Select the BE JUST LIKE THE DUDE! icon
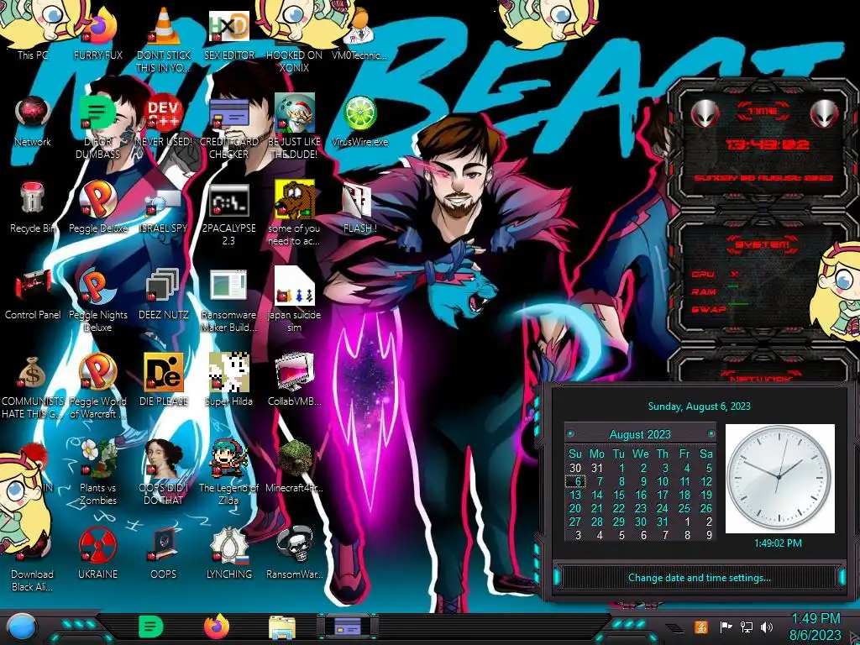 point(295,128)
